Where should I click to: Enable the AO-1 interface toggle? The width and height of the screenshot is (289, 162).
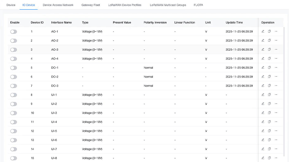click(x=13, y=31)
